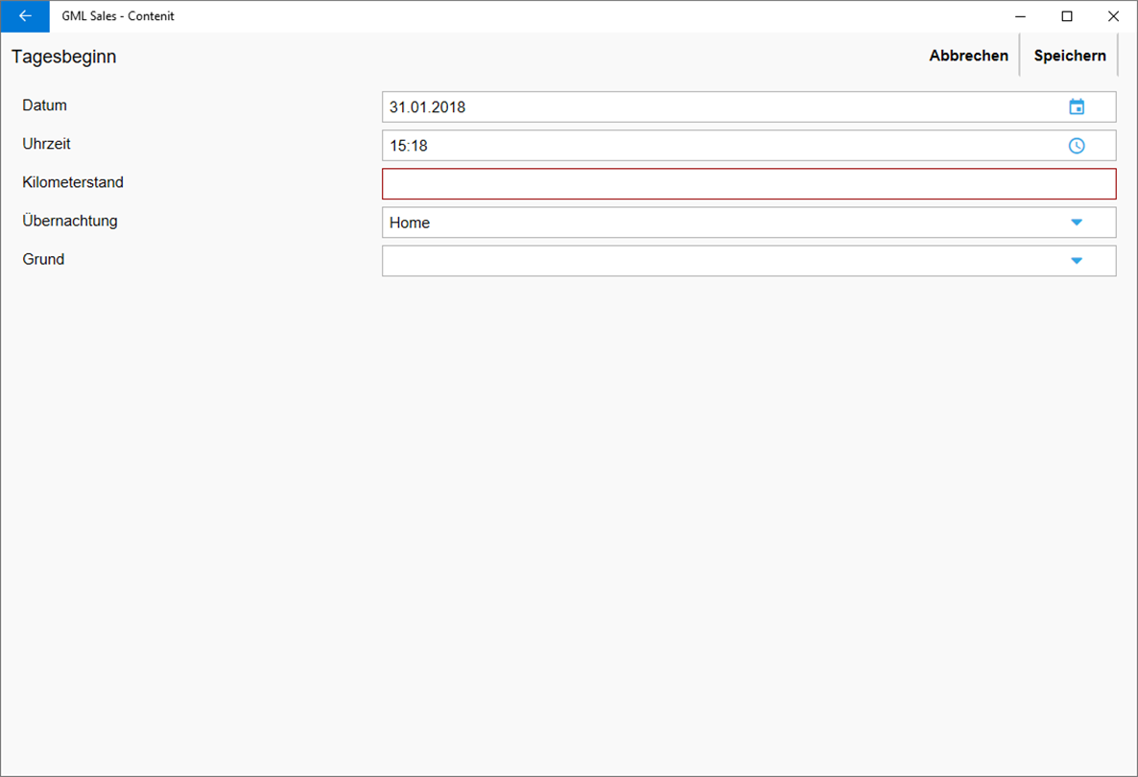Click the Kilometerstand label

[x=73, y=182]
